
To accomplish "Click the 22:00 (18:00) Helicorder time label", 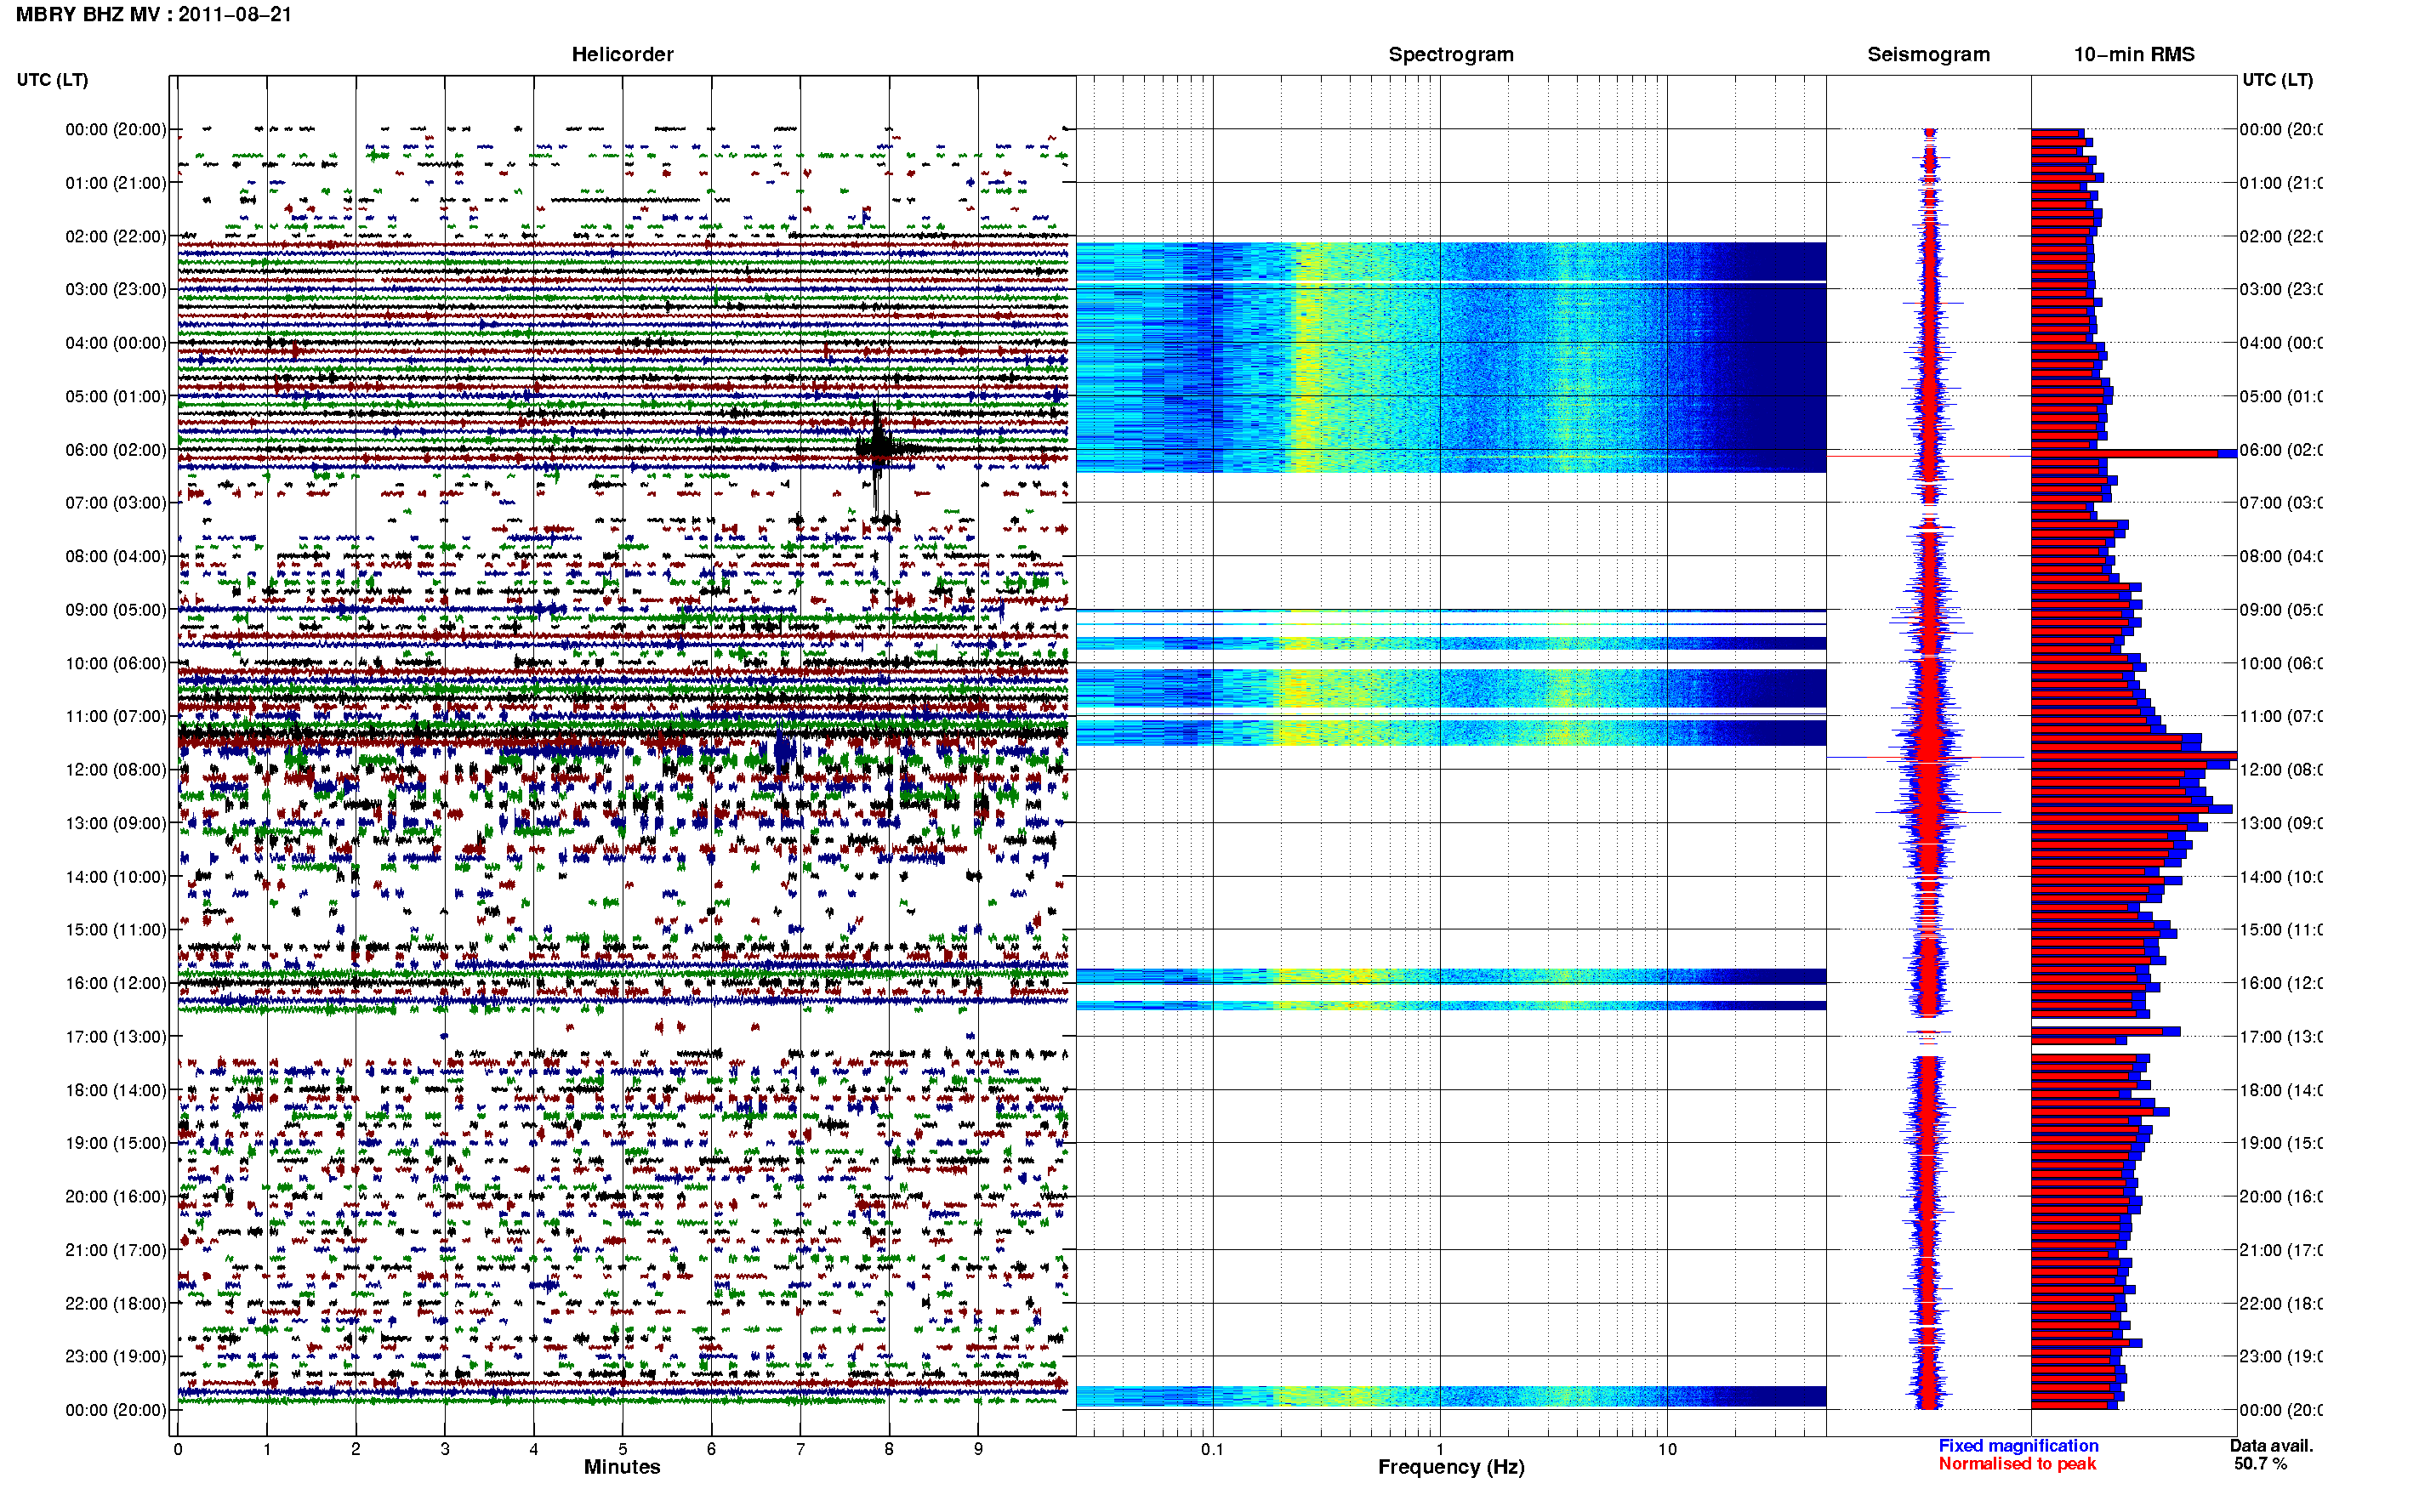I will coord(116,1304).
